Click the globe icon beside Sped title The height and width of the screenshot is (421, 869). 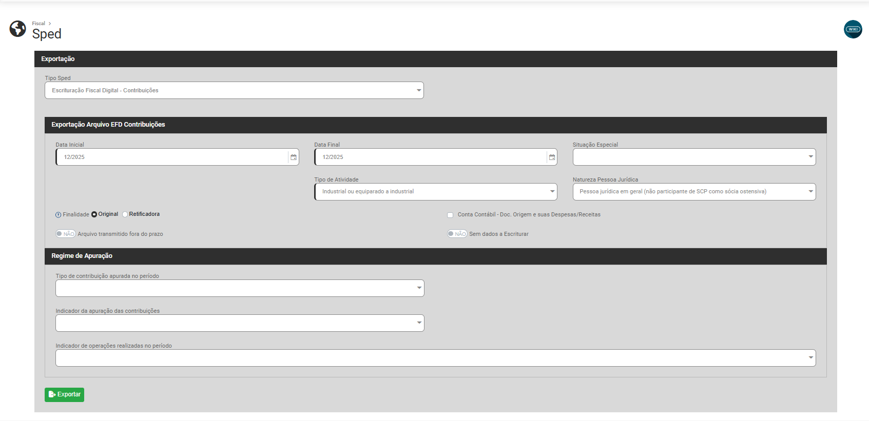click(x=17, y=29)
